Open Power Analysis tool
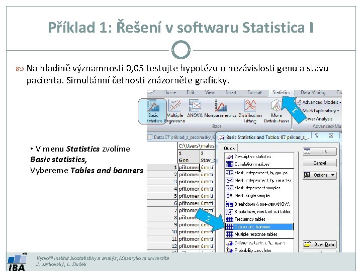 coord(319,119)
